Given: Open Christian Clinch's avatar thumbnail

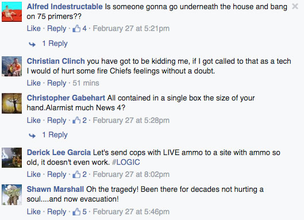Looking at the screenshot, I should pos(12,66).
